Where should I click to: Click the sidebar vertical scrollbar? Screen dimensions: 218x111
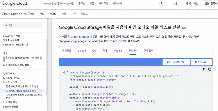coord(47,68)
